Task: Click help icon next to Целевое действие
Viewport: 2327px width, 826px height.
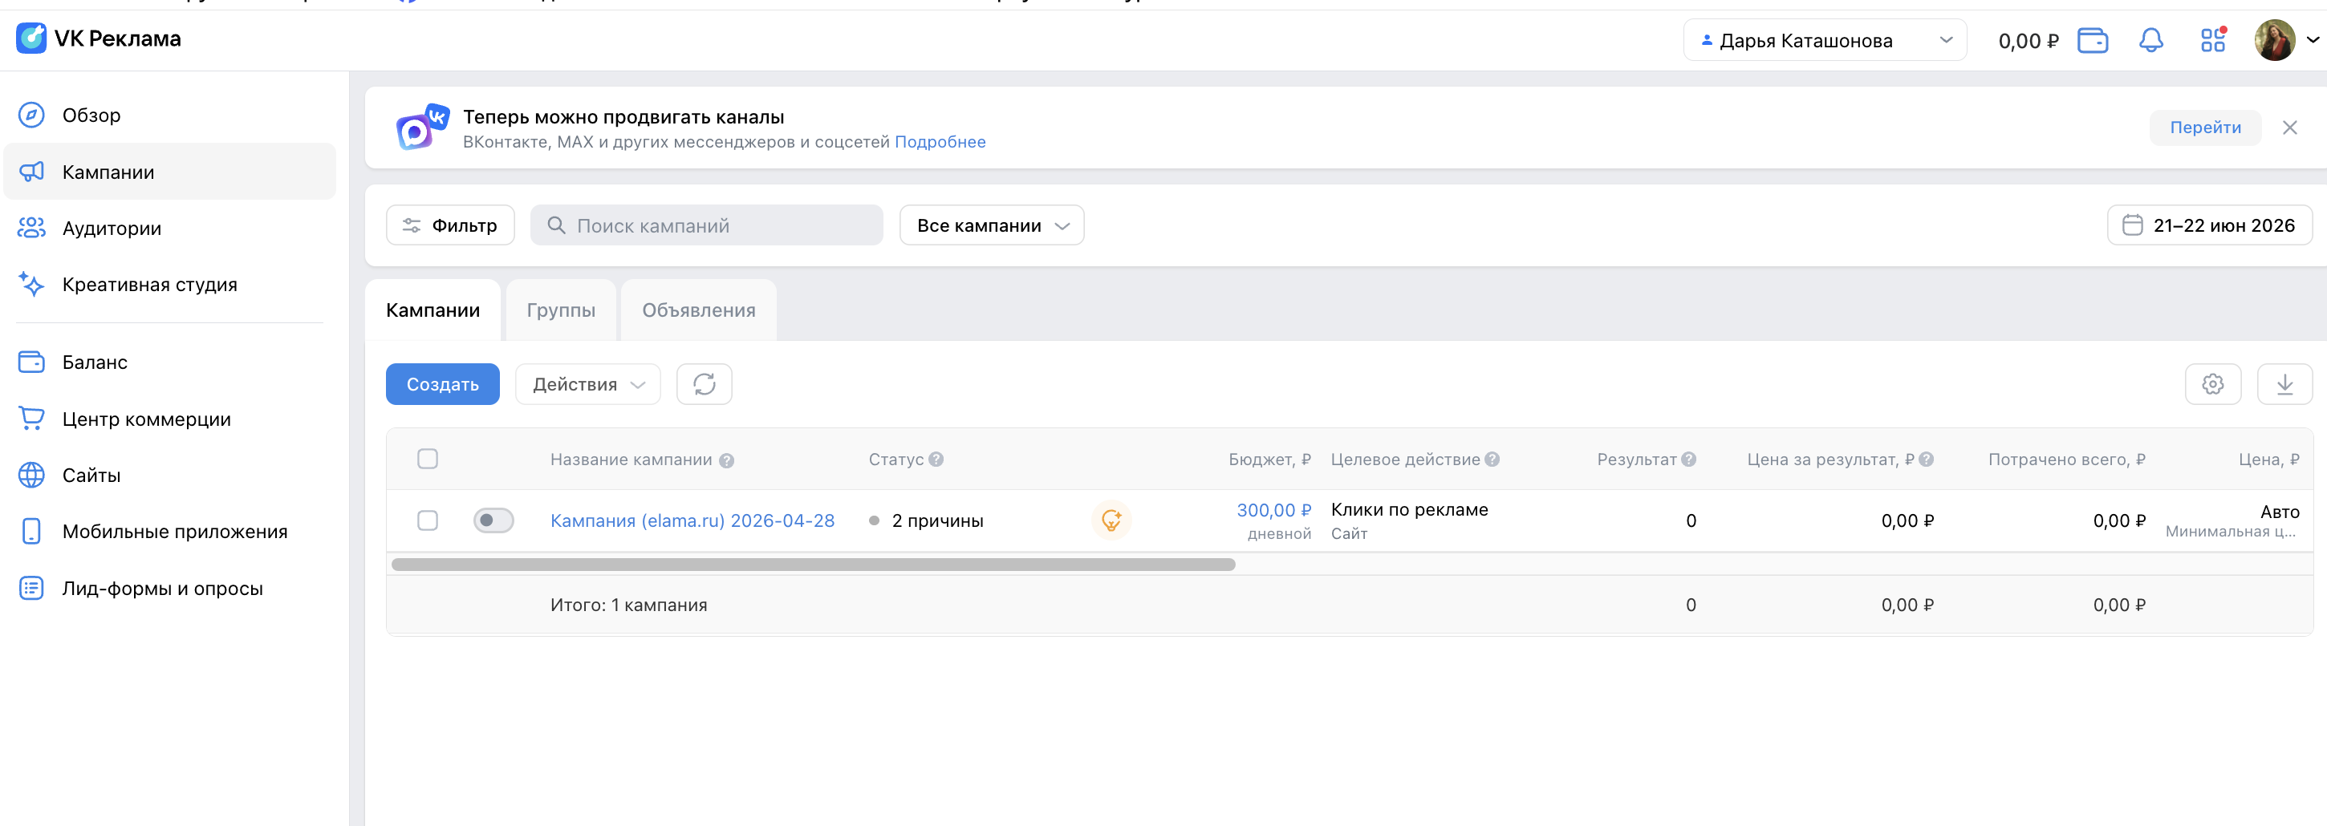Action: [x=1492, y=460]
